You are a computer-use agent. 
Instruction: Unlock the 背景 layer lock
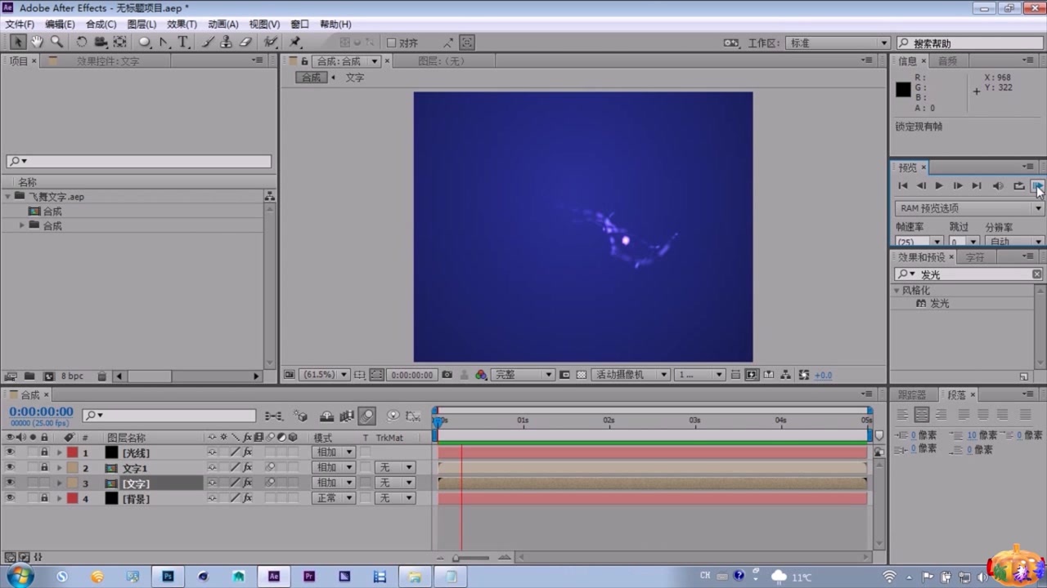(x=44, y=498)
